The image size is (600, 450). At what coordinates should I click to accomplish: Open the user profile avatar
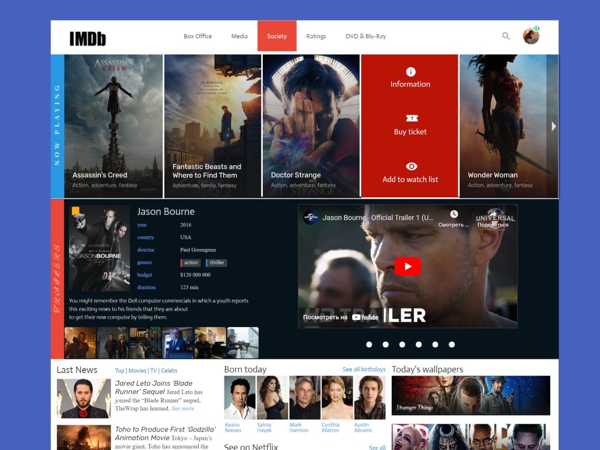coord(531,36)
